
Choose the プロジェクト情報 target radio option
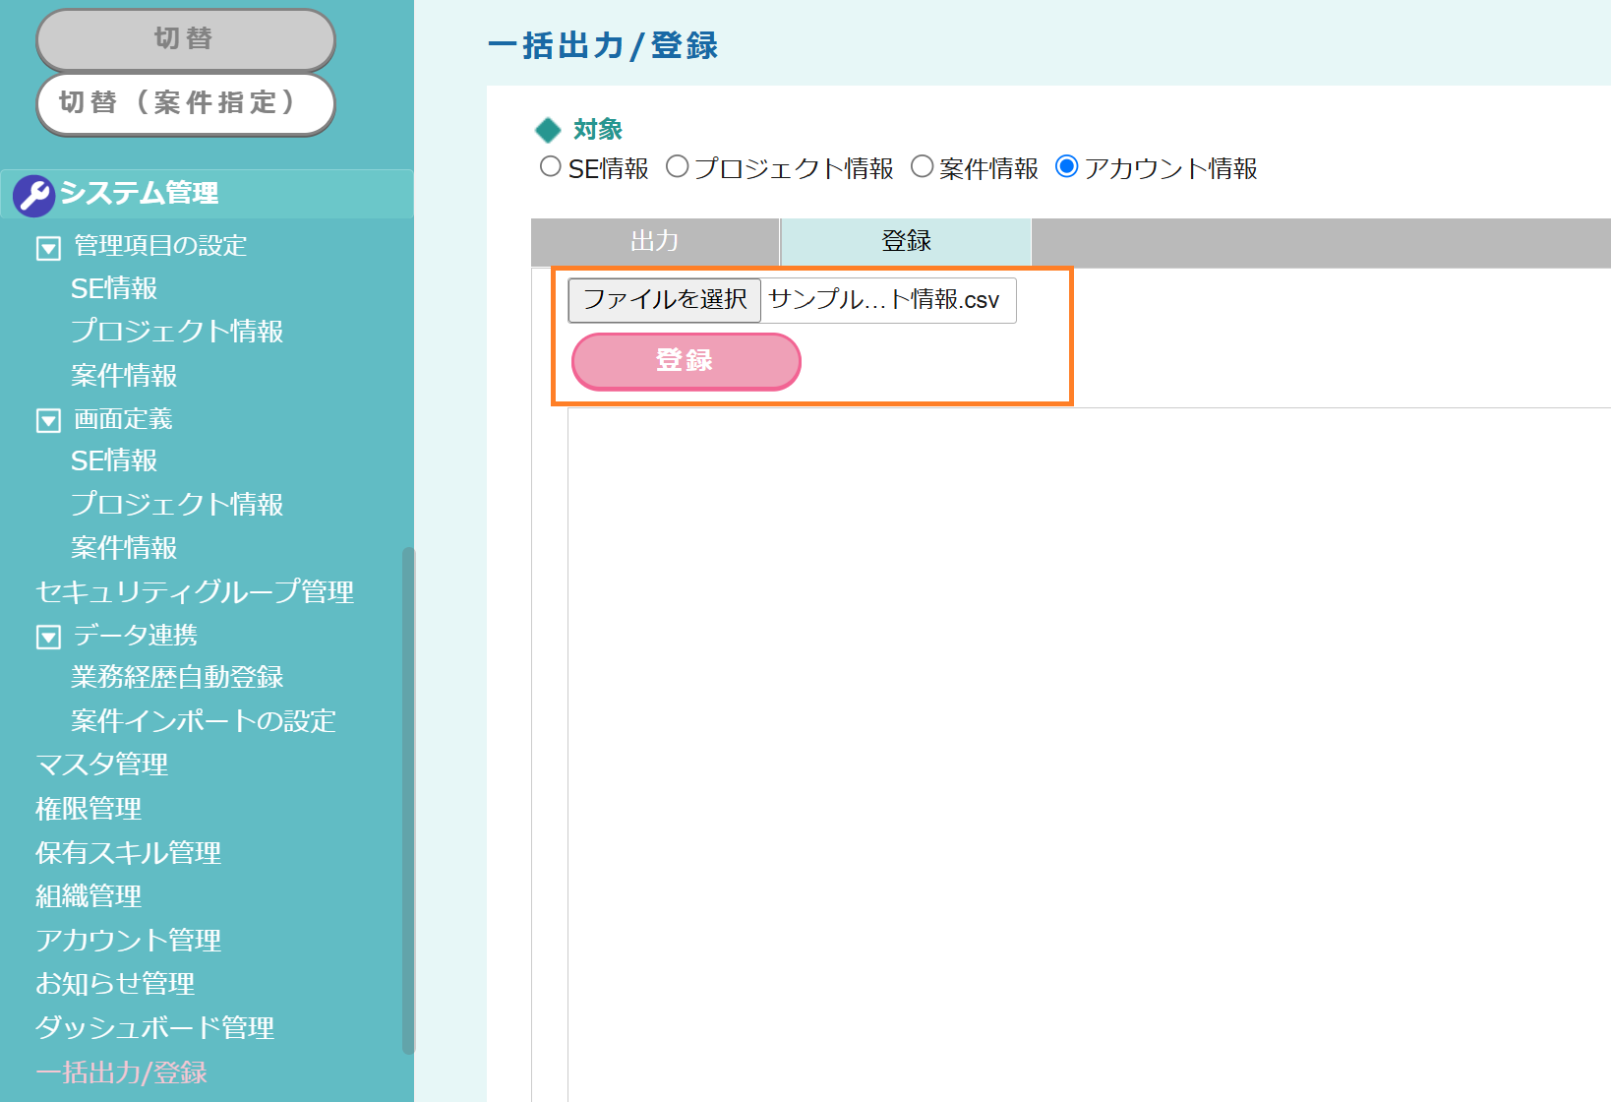pos(677,167)
